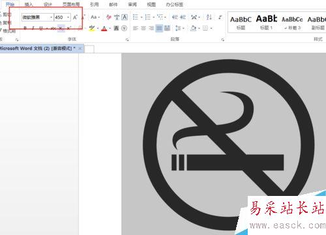The image size is (326, 235).
Task: Toggle italic formatting button
Action: [x=33, y=28]
